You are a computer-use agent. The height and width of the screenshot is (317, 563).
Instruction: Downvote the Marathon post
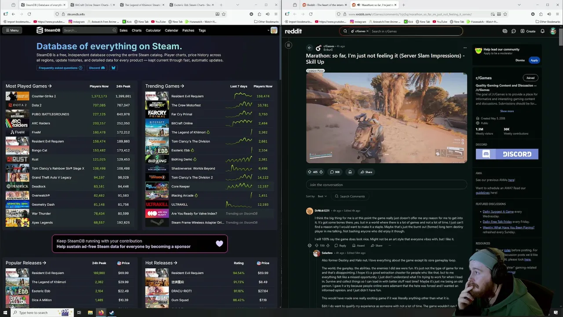321,172
